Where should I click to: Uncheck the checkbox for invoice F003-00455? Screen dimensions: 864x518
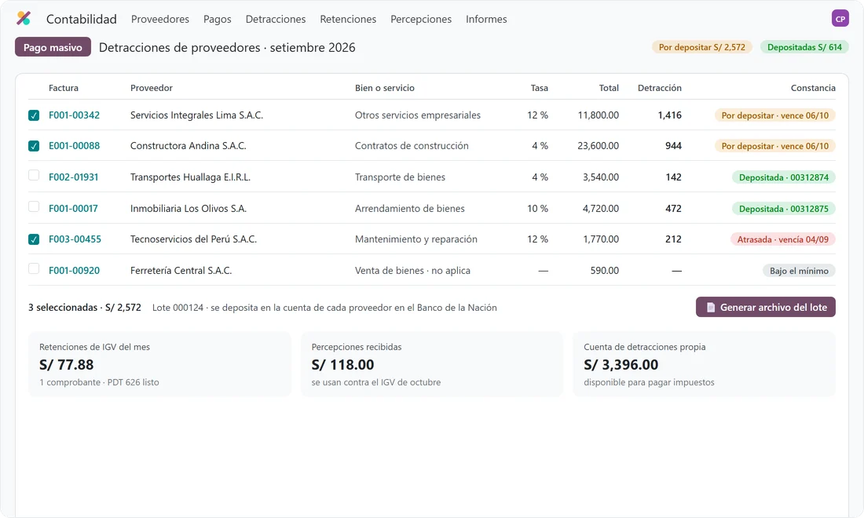(x=34, y=239)
